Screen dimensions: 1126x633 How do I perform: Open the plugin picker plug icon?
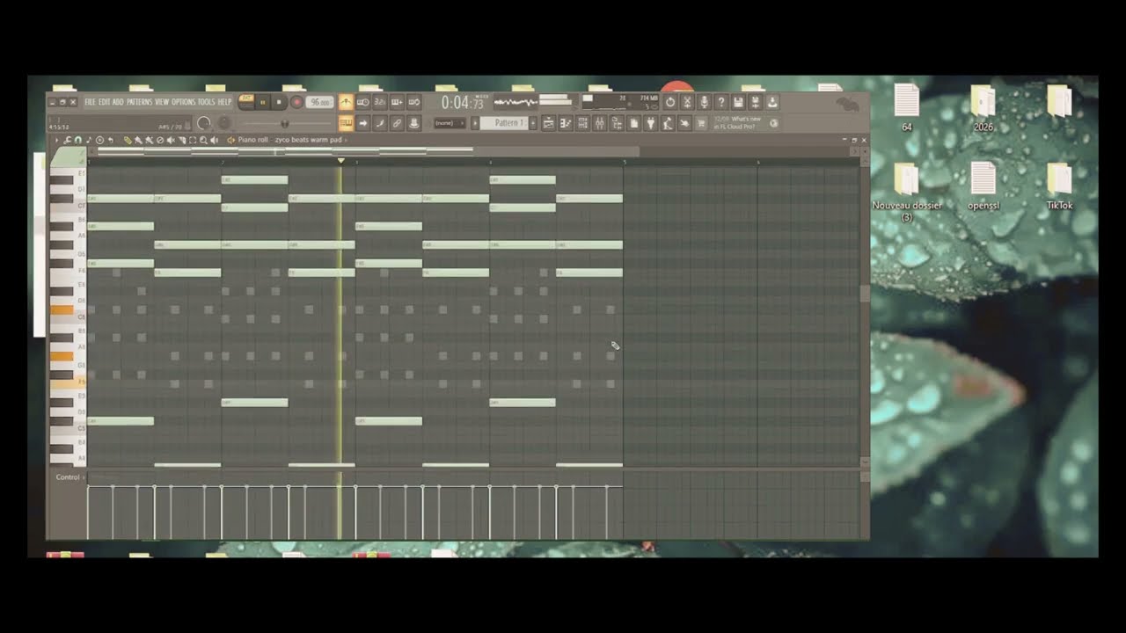tap(650, 123)
